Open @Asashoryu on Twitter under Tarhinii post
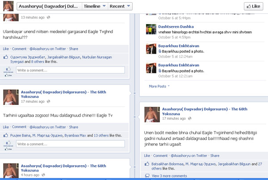268x180 pixels. pyautogui.click(x=47, y=127)
